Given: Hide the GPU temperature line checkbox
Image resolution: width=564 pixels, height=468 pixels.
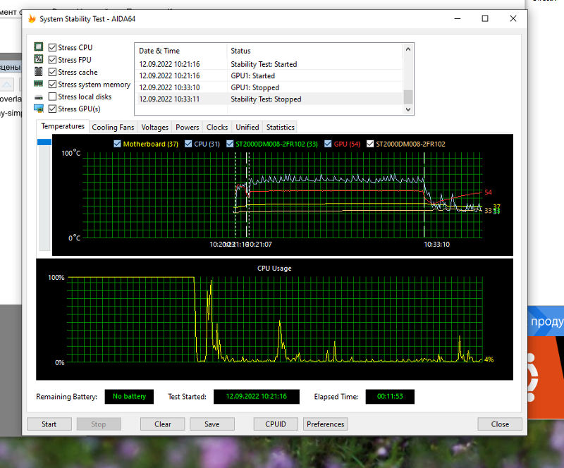Looking at the screenshot, I should point(328,144).
